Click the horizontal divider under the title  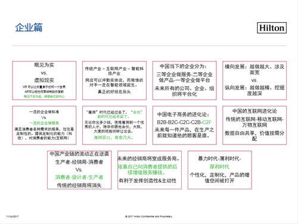coord(150,46)
